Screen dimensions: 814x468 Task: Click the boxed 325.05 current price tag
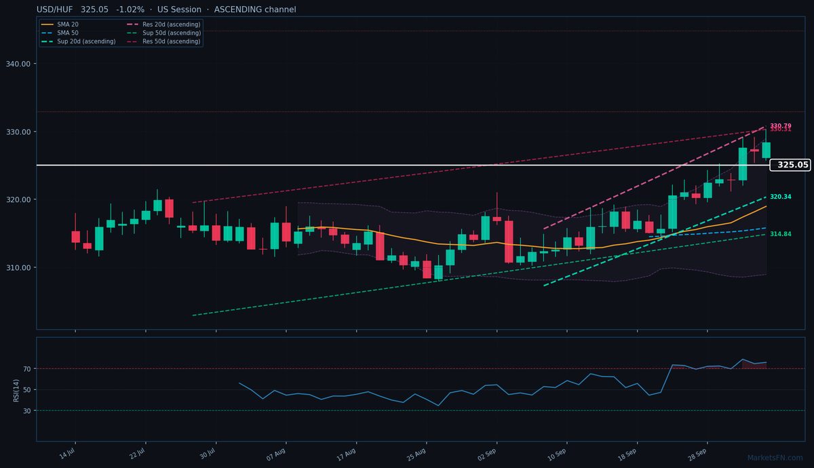(792, 165)
